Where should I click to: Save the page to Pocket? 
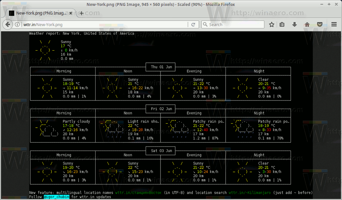[319, 24]
